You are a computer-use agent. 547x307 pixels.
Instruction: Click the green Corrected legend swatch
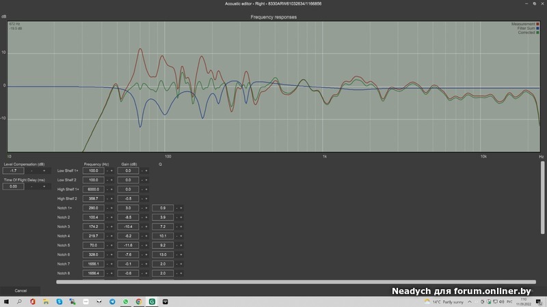tap(537, 33)
